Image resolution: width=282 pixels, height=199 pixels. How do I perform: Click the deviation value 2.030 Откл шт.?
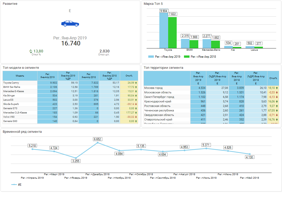tap(105, 51)
